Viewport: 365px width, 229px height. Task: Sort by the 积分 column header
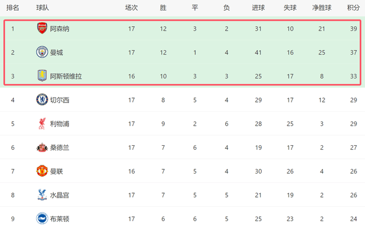click(x=353, y=8)
